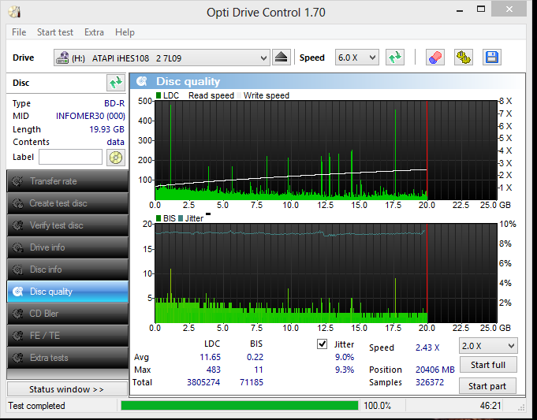Click the BIS green legend swatch
Image resolution: width=537 pixels, height=420 pixels.
pos(158,218)
